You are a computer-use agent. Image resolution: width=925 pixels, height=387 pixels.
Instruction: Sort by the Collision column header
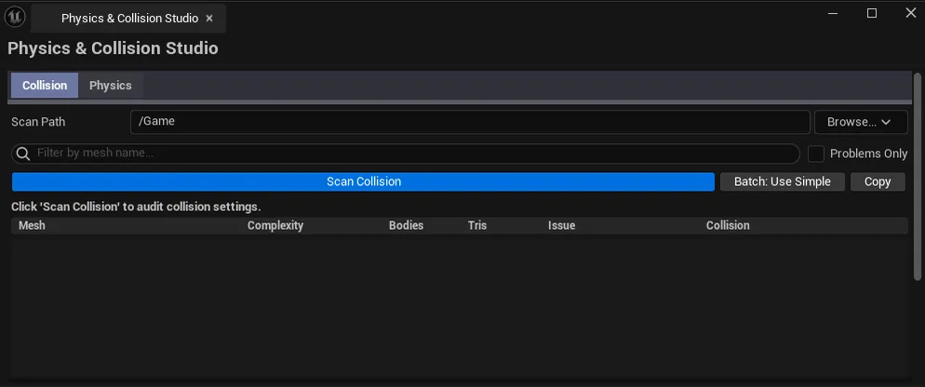[728, 225]
